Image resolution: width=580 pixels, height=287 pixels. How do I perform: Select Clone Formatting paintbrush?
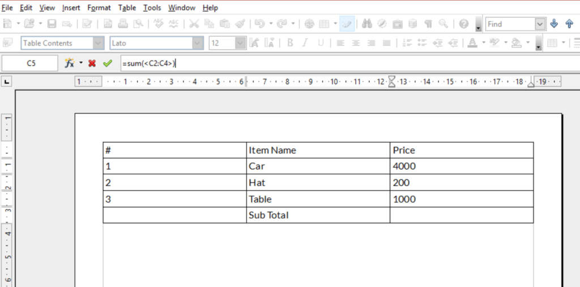[x=240, y=24]
